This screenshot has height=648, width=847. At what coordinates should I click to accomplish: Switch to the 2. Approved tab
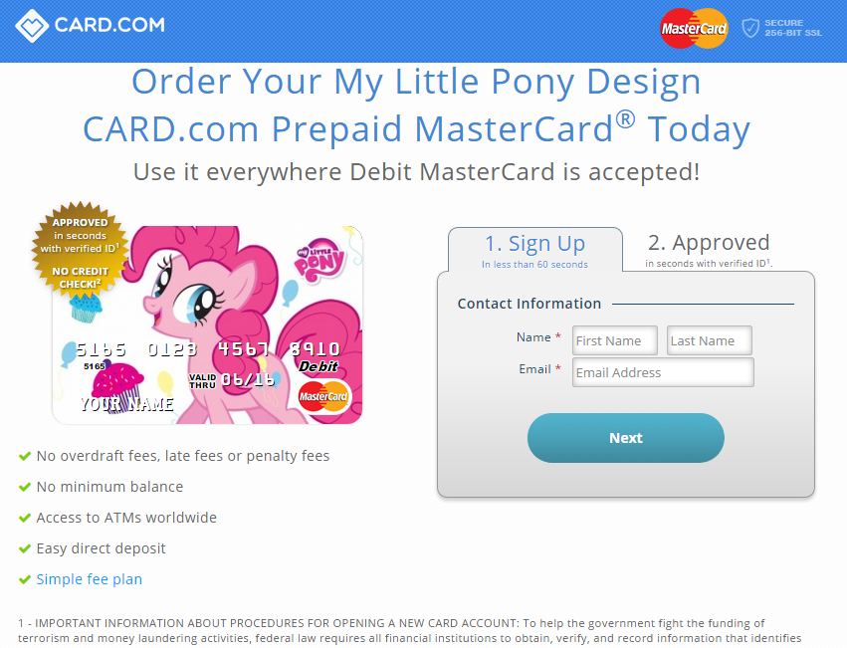coord(709,249)
